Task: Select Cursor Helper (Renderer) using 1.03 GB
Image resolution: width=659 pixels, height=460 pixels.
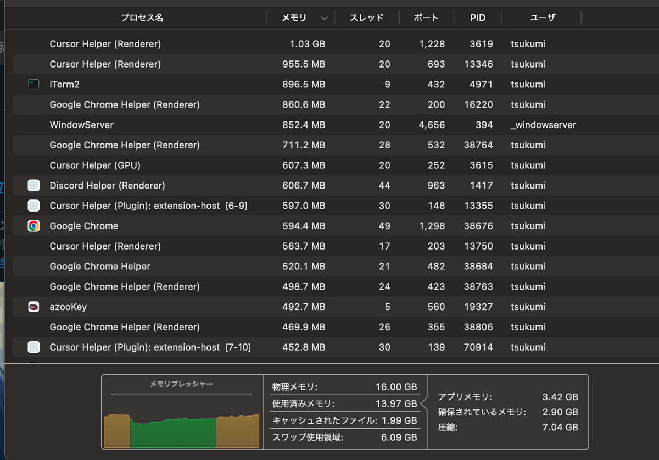Action: (x=105, y=44)
